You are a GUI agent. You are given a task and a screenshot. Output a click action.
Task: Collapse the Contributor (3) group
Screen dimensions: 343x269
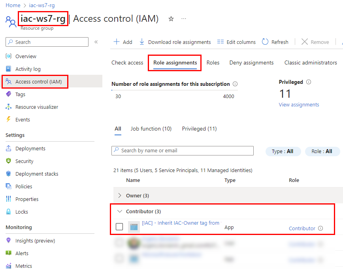click(120, 211)
